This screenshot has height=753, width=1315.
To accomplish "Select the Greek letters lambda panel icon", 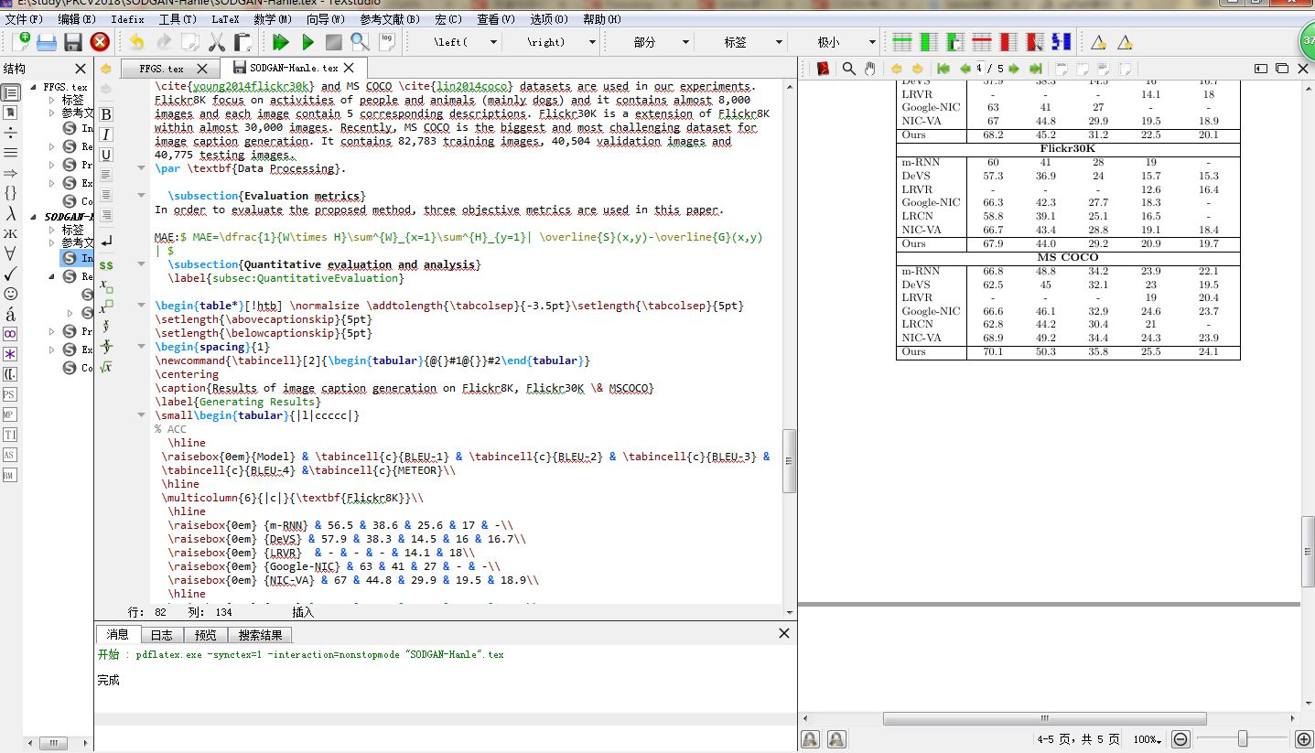I will [10, 213].
